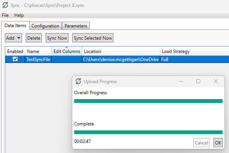This screenshot has height=153, width=229.
Task: Click Sync Selected Now button
Action: tap(93, 38)
